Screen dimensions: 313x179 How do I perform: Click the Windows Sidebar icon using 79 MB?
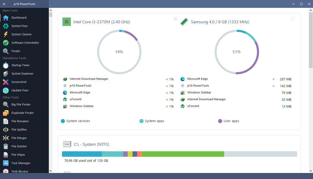click(x=183, y=93)
